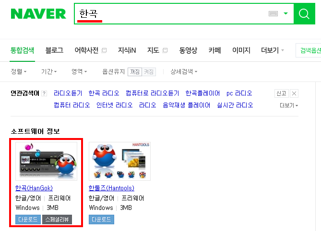Click the 다운로드 button under 한곡(HanGok)
Image resolution: width=321 pixels, height=231 pixels.
[28, 219]
